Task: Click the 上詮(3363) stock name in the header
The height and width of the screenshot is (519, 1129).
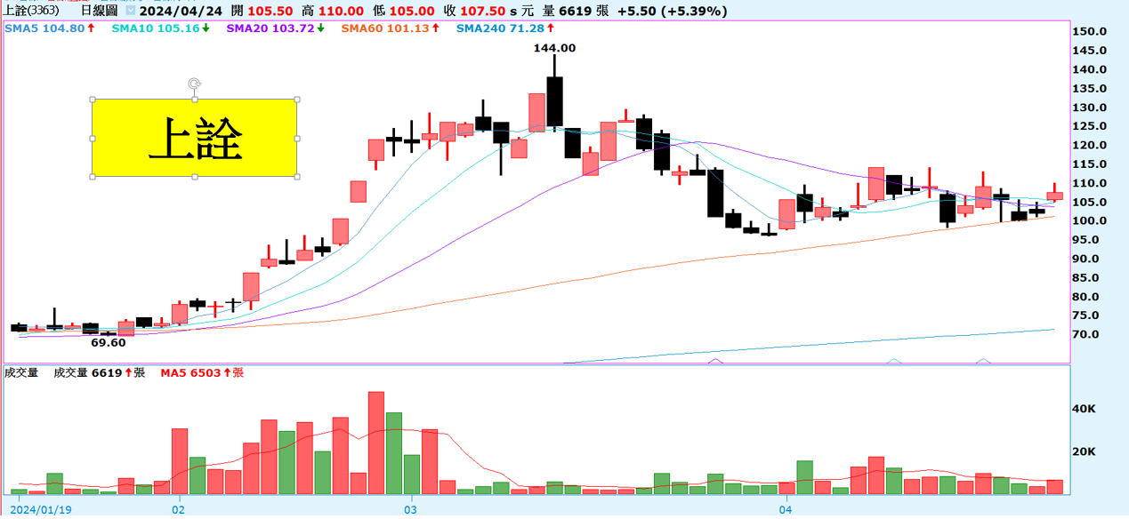Action: click(32, 12)
